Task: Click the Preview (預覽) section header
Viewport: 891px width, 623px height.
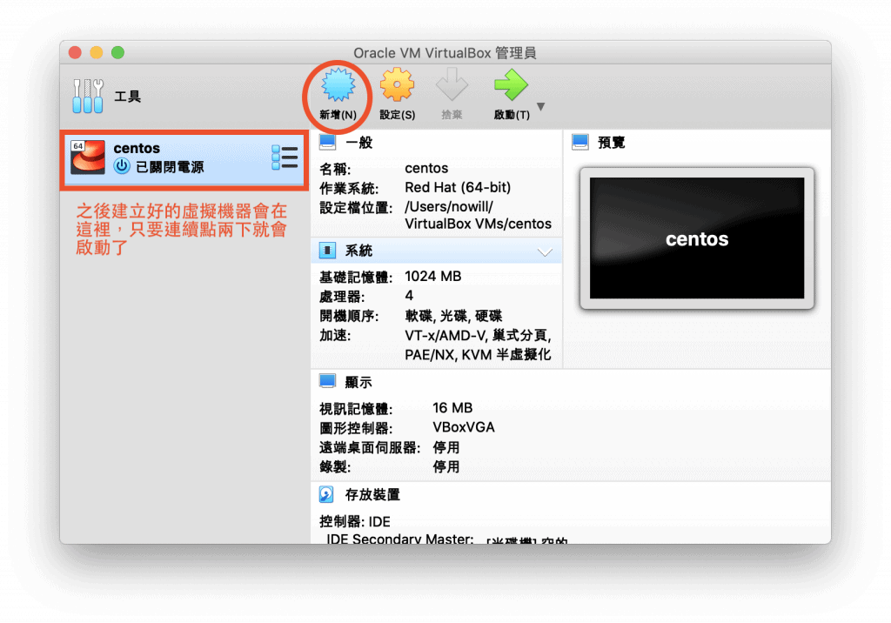Action: click(x=611, y=143)
